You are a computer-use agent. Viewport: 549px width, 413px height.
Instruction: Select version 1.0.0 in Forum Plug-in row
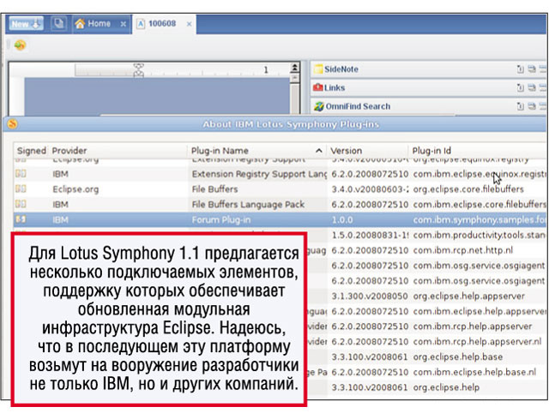click(x=342, y=220)
